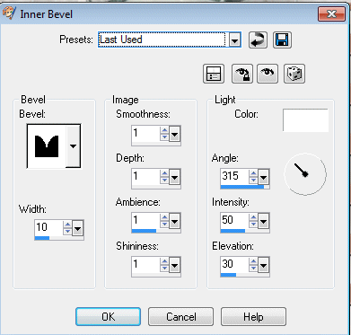Increase Width with the up spinner arrow

67,225
